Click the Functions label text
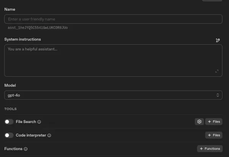Viewport: 229px width, 157px height. tap(13, 149)
